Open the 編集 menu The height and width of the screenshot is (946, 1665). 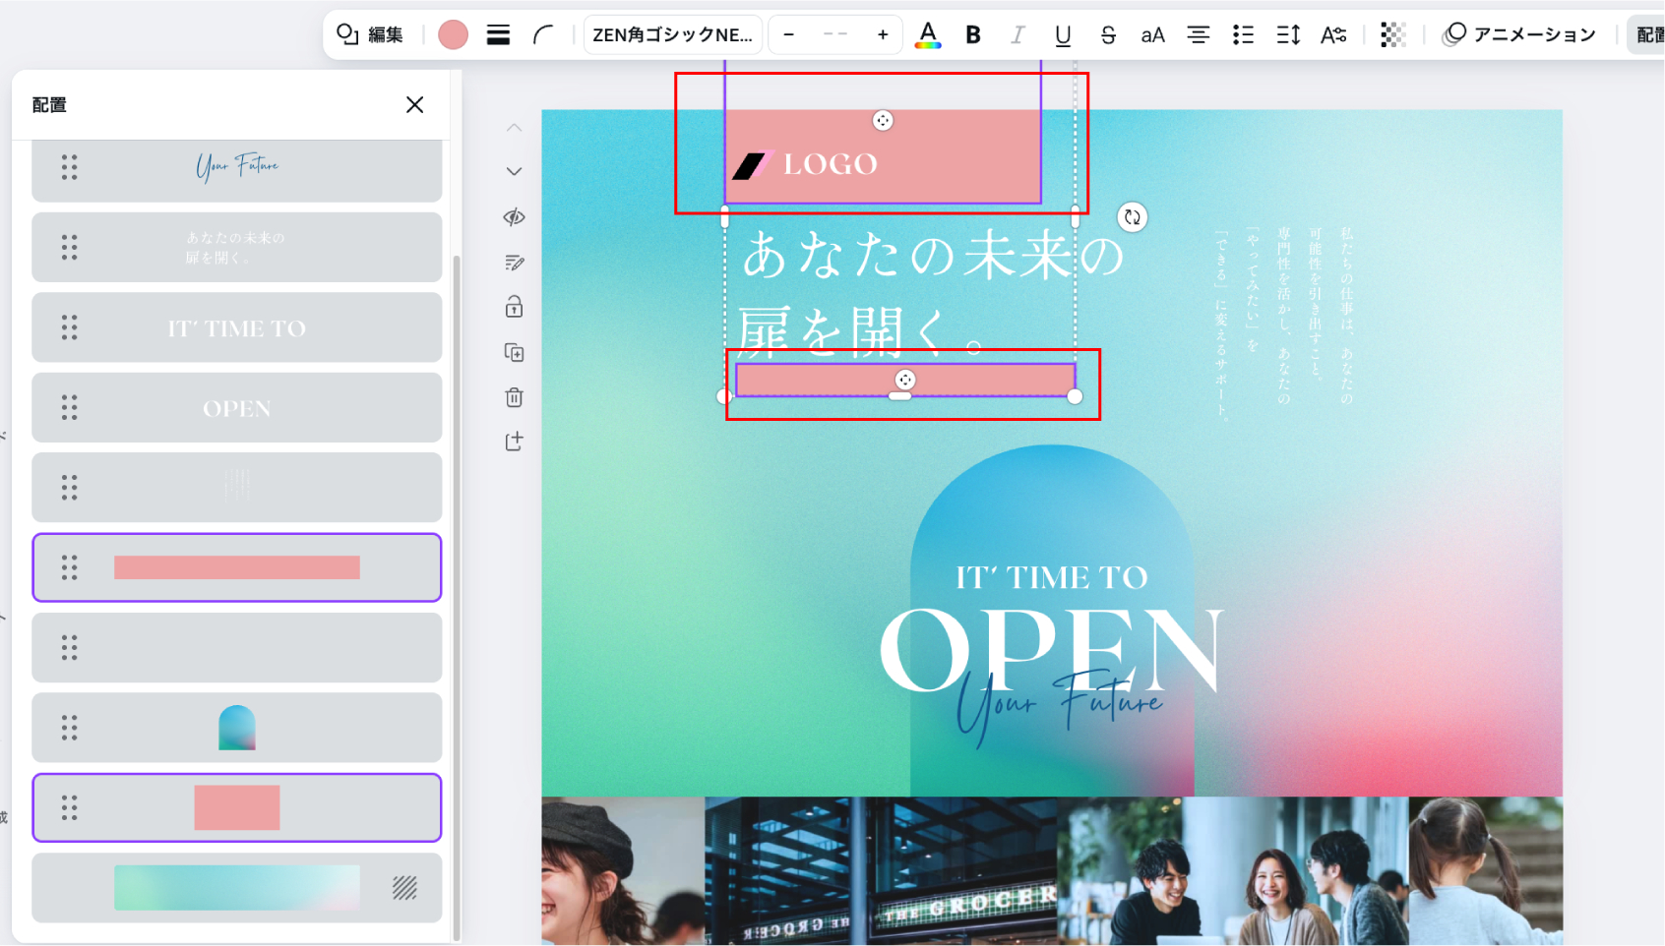pyautogui.click(x=370, y=33)
